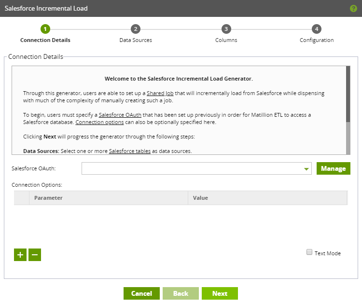
Task: Open the Shared Job link
Action: tap(160, 93)
